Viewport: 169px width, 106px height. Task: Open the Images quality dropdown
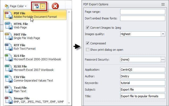[163, 34]
